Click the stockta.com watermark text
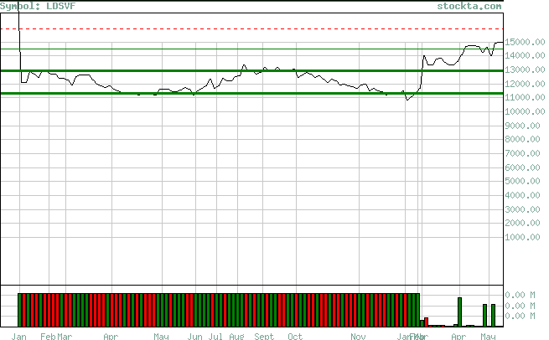 pyautogui.click(x=469, y=6)
